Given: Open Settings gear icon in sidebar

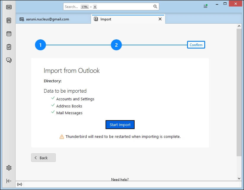Looking at the screenshot, I should (9, 168).
